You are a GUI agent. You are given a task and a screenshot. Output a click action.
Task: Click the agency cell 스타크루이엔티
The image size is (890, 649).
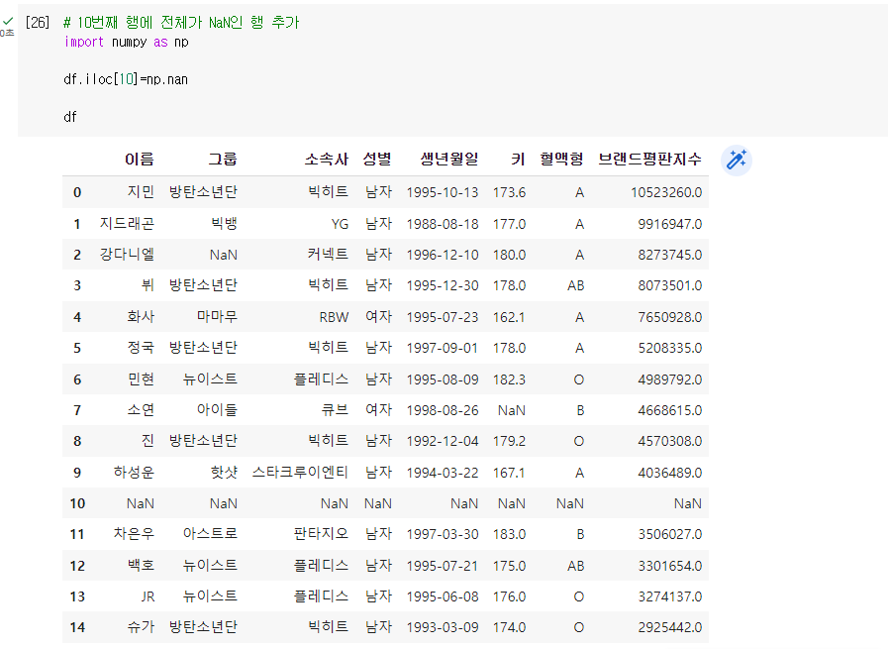300,473
